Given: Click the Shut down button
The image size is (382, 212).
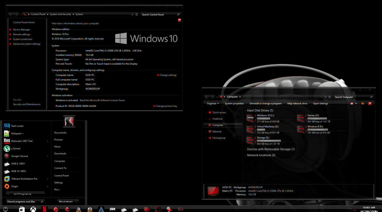Looking at the screenshot, I should pyautogui.click(x=66, y=202).
